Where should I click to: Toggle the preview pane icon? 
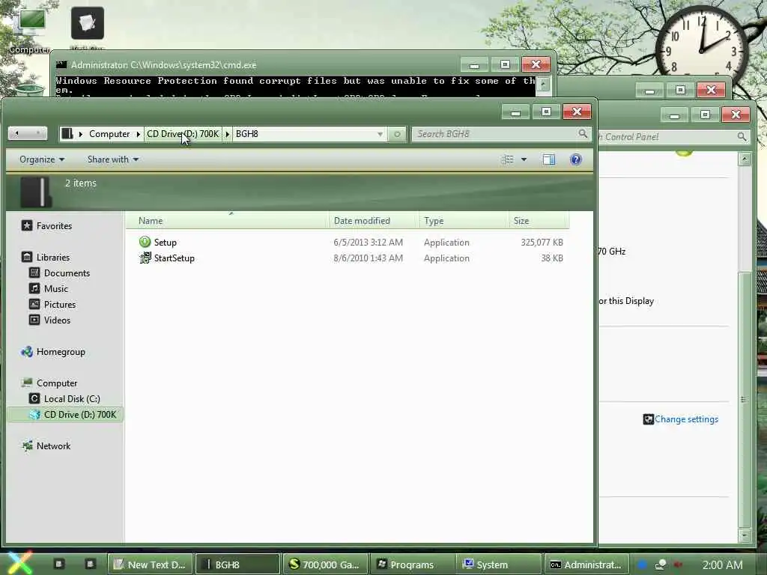point(548,159)
